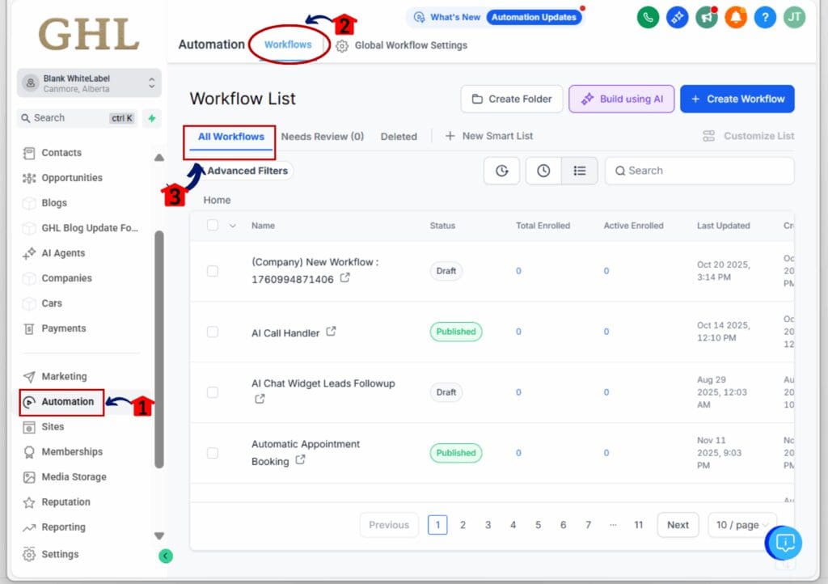Open the Blank WhiteLabel account switcher
Image resolution: width=828 pixels, height=584 pixels.
(x=89, y=83)
